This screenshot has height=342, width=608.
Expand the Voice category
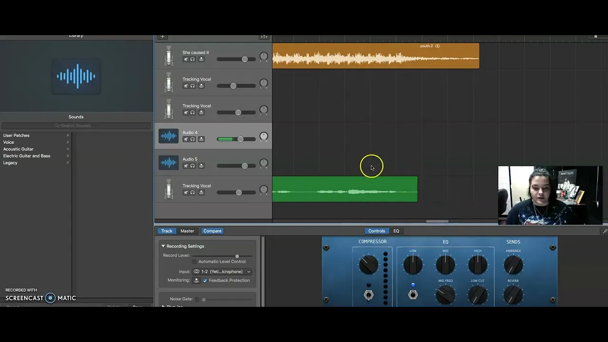pyautogui.click(x=68, y=142)
